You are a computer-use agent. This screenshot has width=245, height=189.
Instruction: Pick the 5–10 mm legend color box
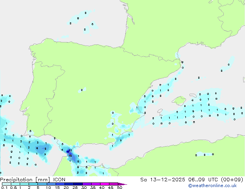(43, 184)
